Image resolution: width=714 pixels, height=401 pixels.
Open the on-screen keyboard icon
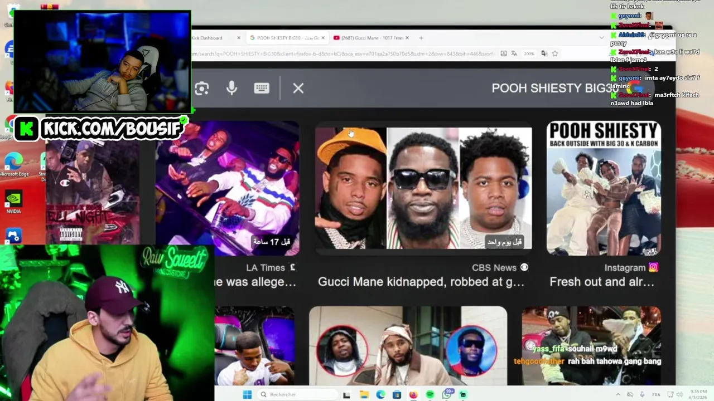tap(262, 88)
